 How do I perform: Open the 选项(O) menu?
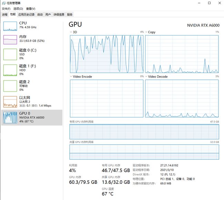18,9
